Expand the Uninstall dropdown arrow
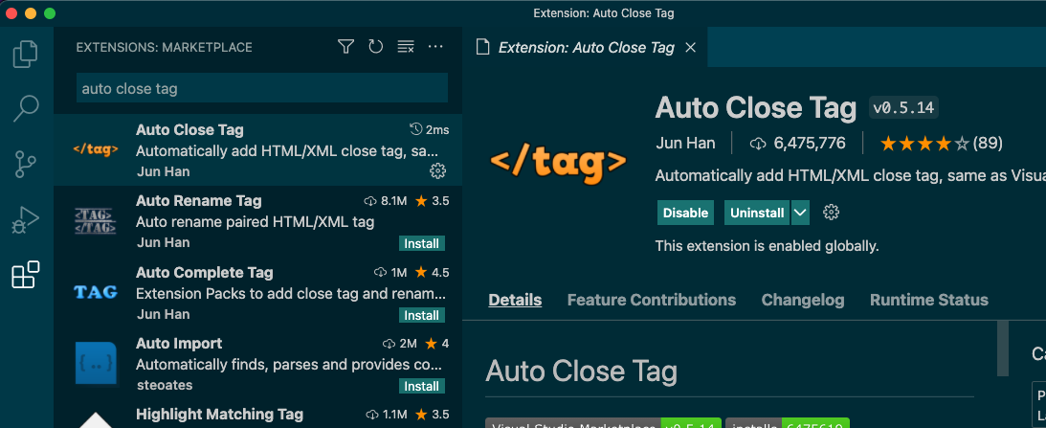The height and width of the screenshot is (428, 1046). pos(800,213)
